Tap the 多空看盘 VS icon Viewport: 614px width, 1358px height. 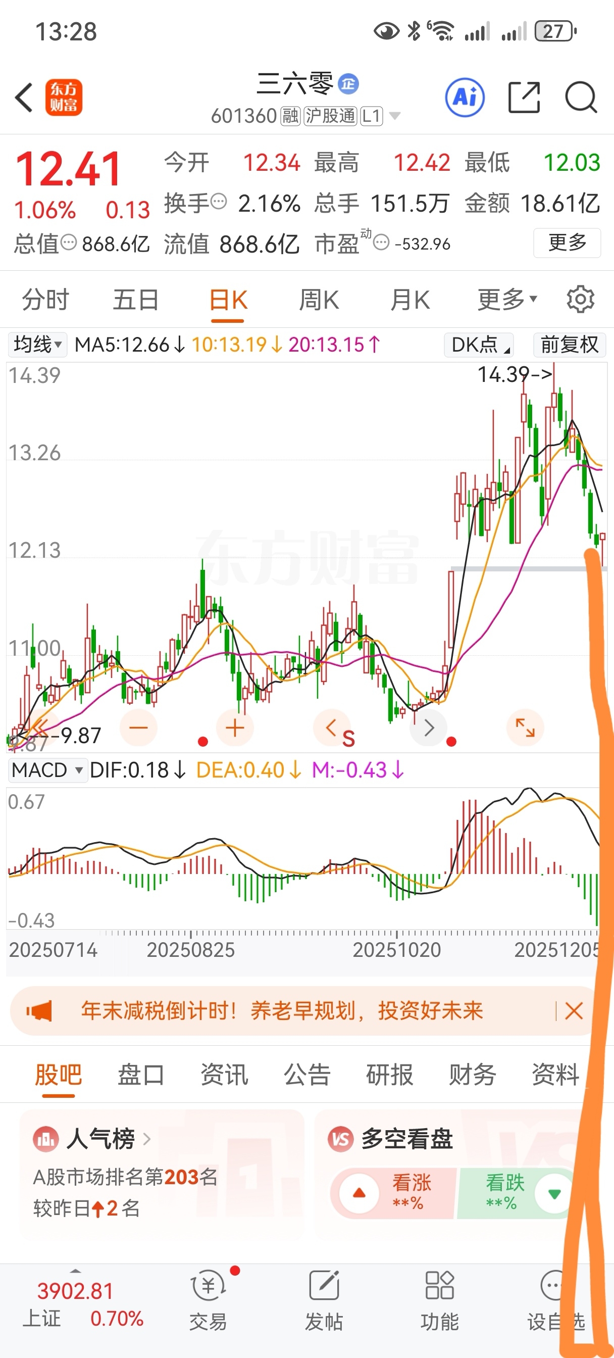pos(340,1139)
